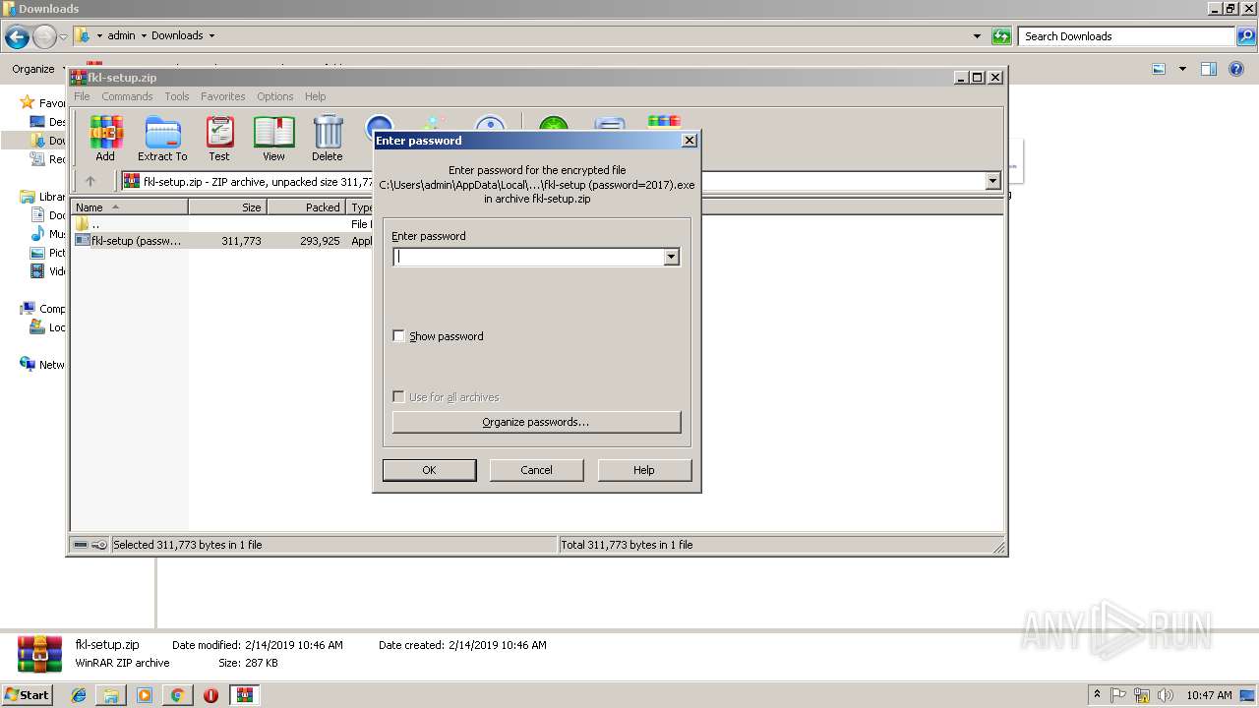Viewport: 1259px width, 708px height.
Task: Close the Enter password dialog
Action: click(x=689, y=140)
